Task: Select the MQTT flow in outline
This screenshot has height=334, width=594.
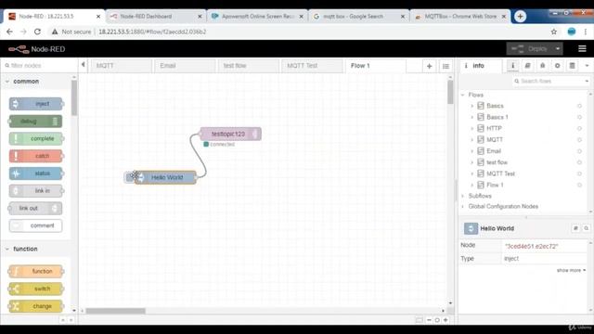Action: [x=495, y=140]
